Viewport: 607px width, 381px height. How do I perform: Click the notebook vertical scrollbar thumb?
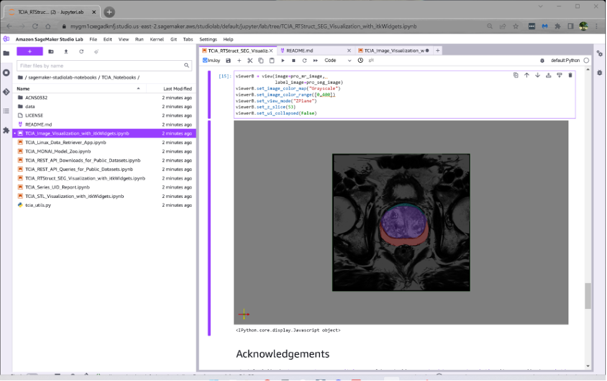point(587,296)
